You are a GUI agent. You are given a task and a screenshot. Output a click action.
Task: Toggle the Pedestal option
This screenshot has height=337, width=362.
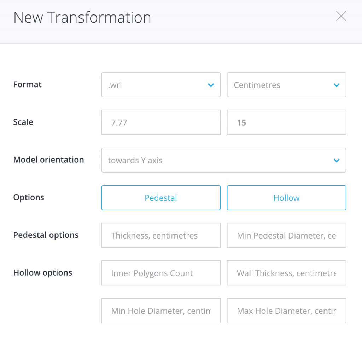tap(160, 198)
